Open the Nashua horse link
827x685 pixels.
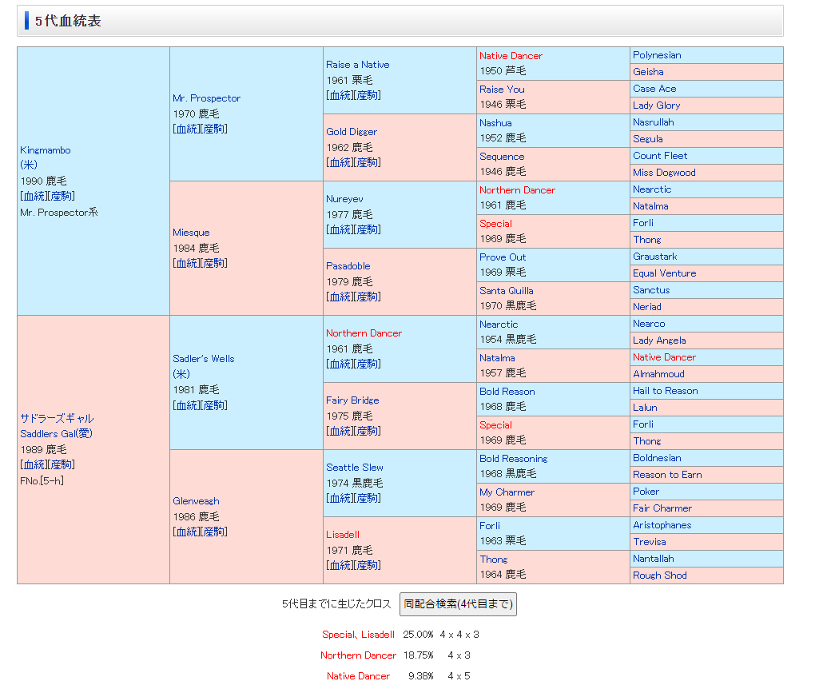coord(495,123)
